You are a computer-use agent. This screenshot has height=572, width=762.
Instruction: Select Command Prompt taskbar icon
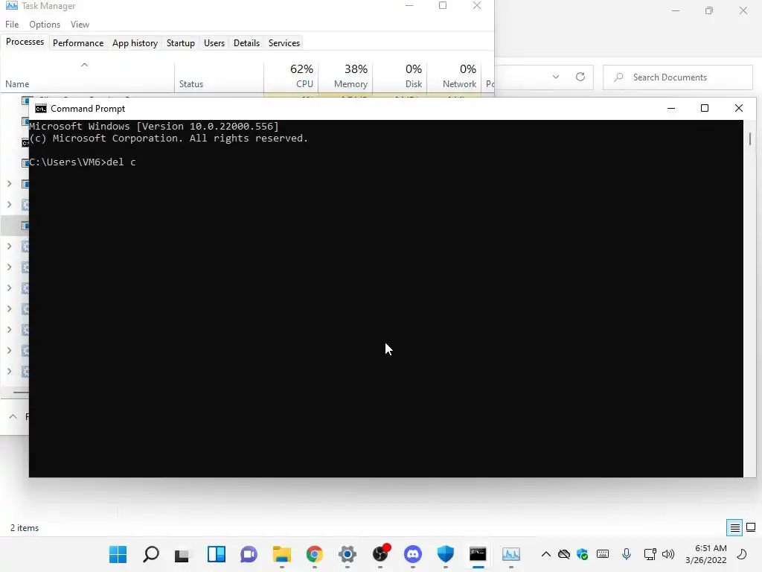point(478,554)
